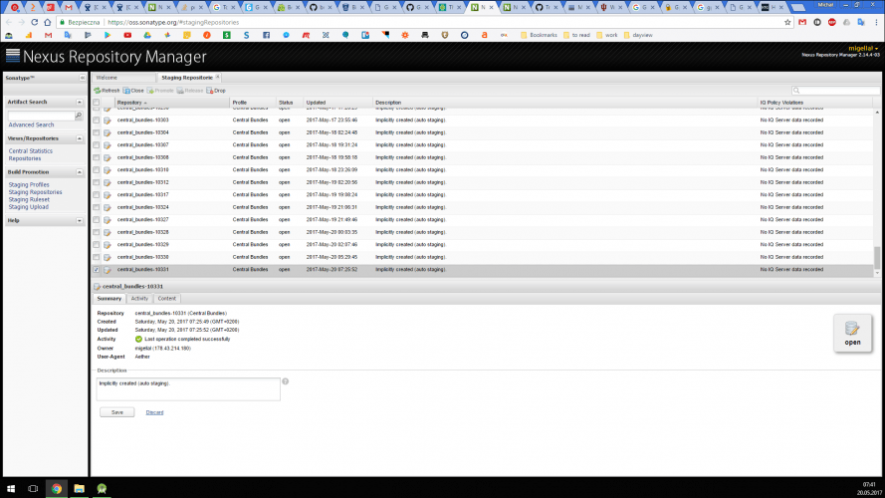Click in the description text area

click(x=188, y=389)
